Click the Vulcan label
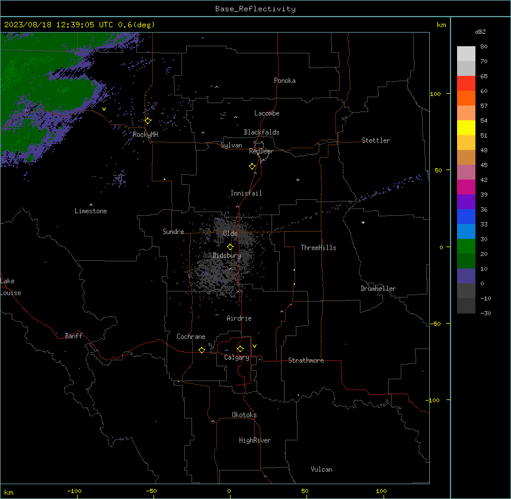Image resolution: width=511 pixels, height=499 pixels. pos(322,469)
